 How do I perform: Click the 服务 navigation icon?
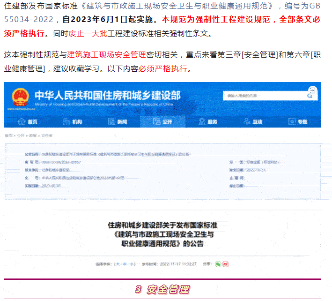pos(201,122)
